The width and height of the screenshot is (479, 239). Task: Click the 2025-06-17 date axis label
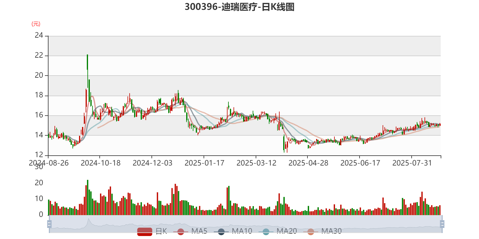tap(360, 163)
